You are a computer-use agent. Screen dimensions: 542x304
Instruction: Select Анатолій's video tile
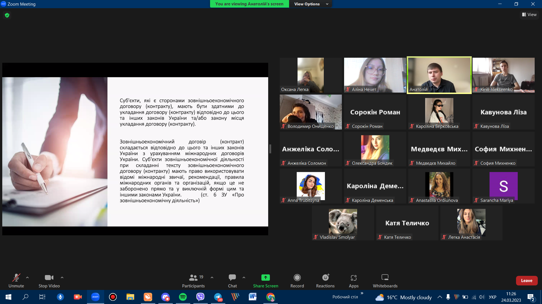pyautogui.click(x=439, y=75)
